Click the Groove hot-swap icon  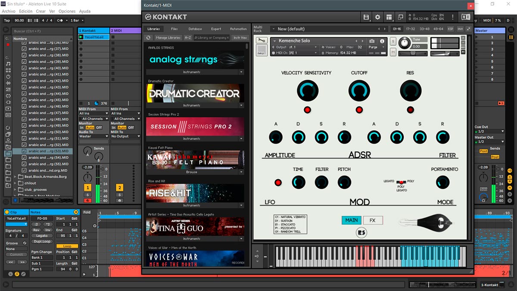[25, 243]
